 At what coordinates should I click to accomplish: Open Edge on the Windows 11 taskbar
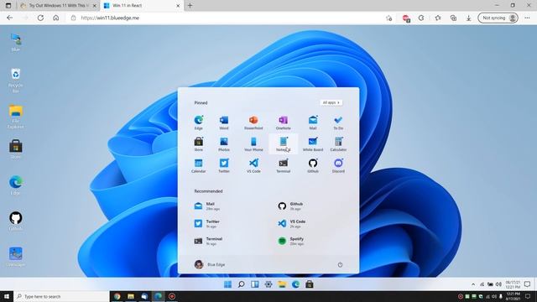[x=295, y=284]
